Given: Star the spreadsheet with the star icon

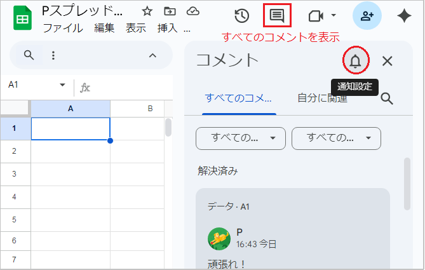Looking at the screenshot, I should 147,11.
